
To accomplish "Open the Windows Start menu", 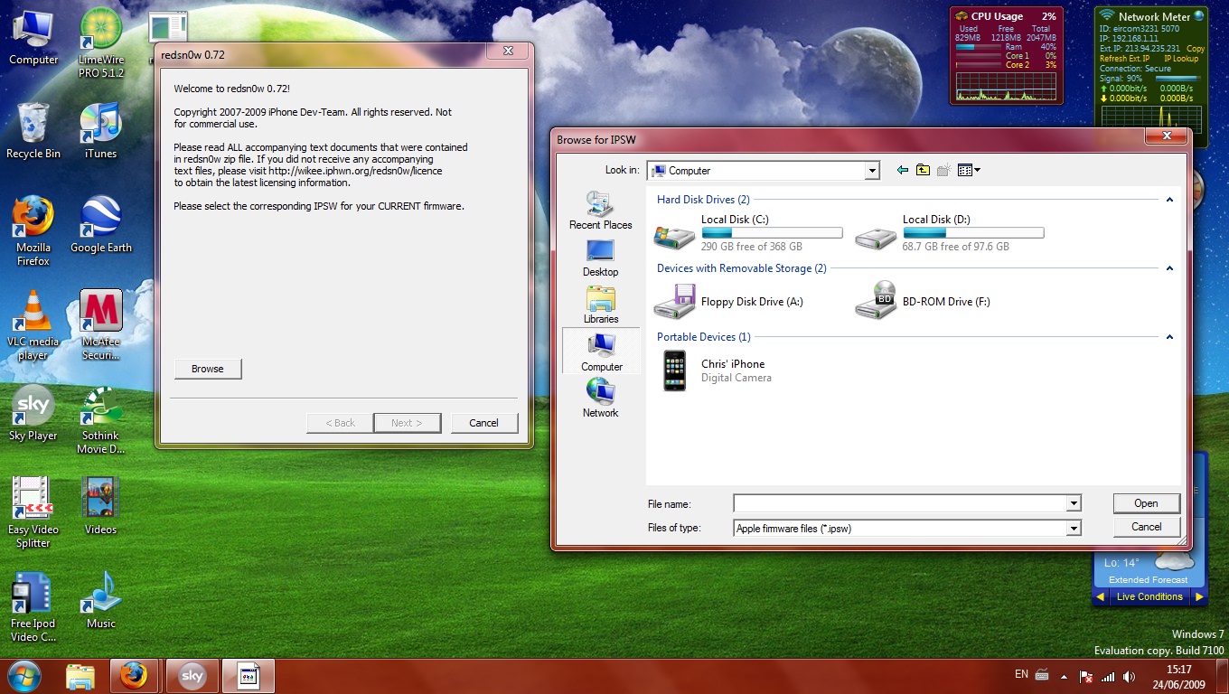I will [24, 675].
